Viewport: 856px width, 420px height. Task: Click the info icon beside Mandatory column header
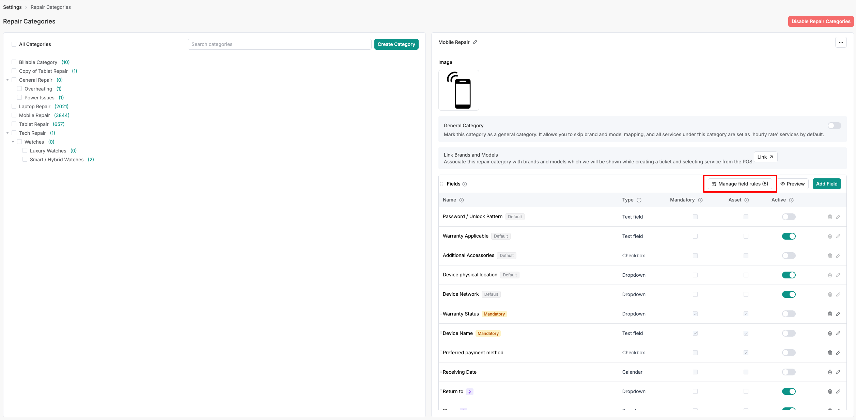(700, 200)
